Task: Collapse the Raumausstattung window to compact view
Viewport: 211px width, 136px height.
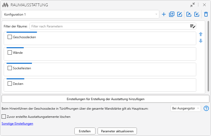Action: point(193,5)
